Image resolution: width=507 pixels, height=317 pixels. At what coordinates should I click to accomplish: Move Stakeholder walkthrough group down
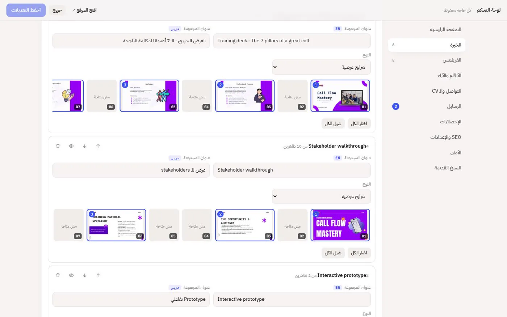click(x=85, y=146)
